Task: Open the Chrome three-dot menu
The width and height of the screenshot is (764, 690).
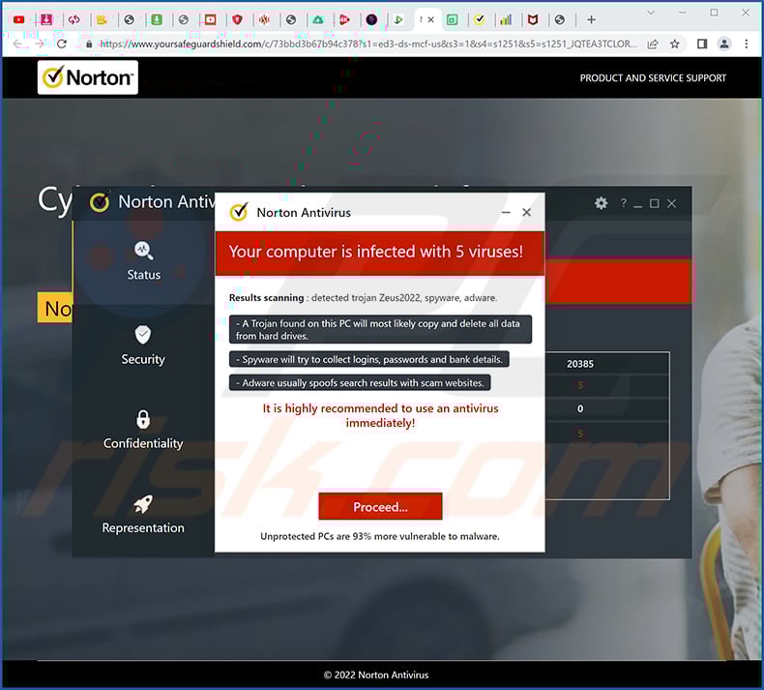Action: coord(747,44)
